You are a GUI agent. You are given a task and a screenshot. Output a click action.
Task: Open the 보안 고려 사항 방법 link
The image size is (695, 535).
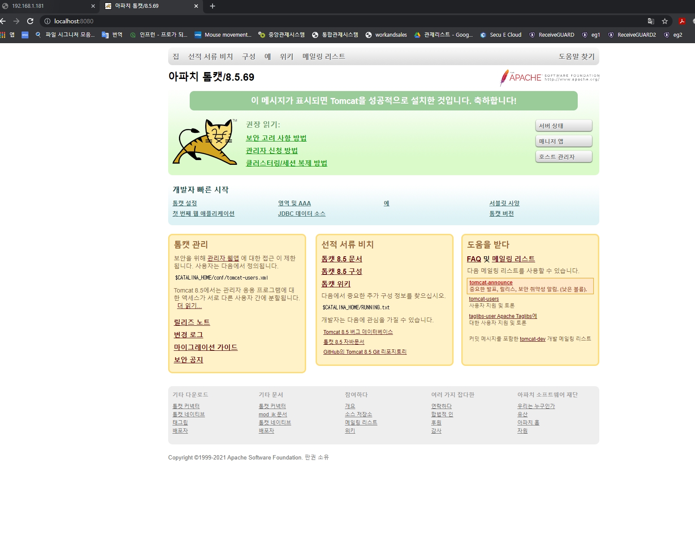(276, 138)
